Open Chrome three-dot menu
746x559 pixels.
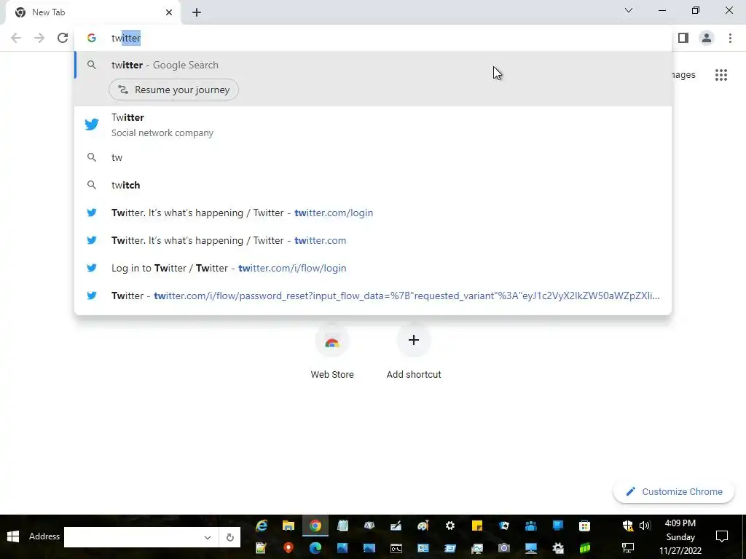click(730, 38)
